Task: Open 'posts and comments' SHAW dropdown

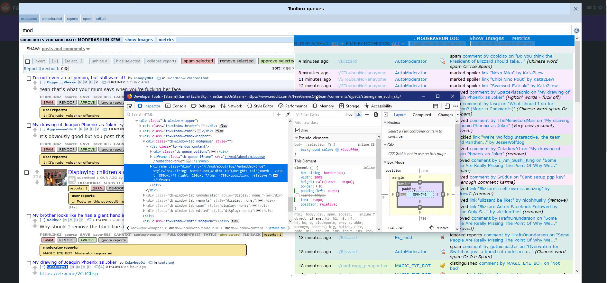Action: coord(66,49)
